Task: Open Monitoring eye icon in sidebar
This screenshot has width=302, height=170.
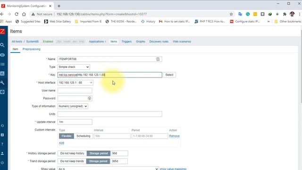Action: click(2, 55)
